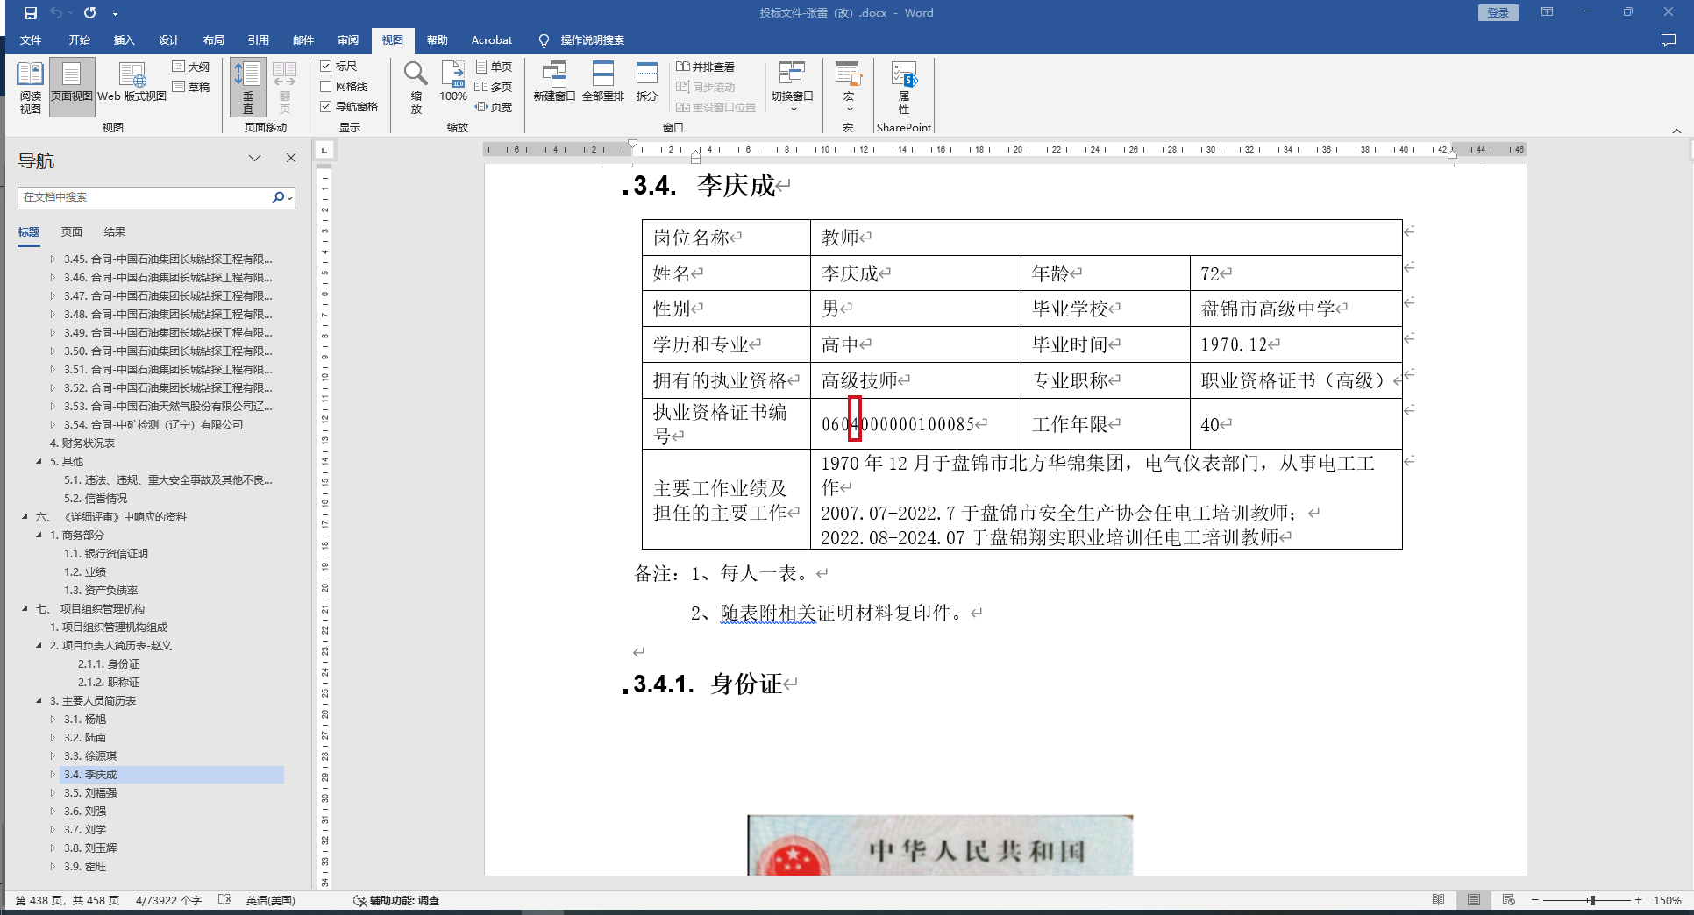Click the Redo/Repeat icon
1694x915 pixels.
(90, 13)
